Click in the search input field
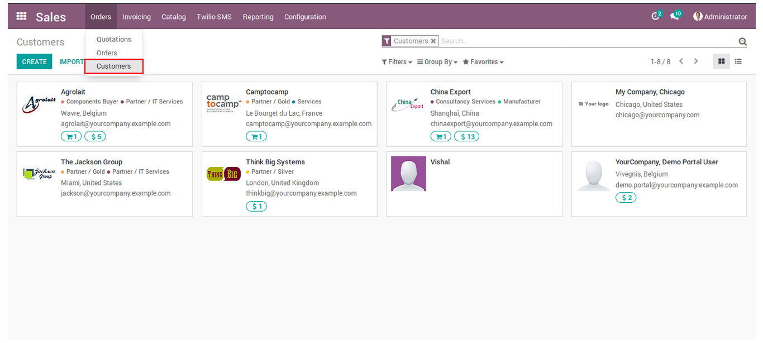The height and width of the screenshot is (343, 763). (586, 41)
